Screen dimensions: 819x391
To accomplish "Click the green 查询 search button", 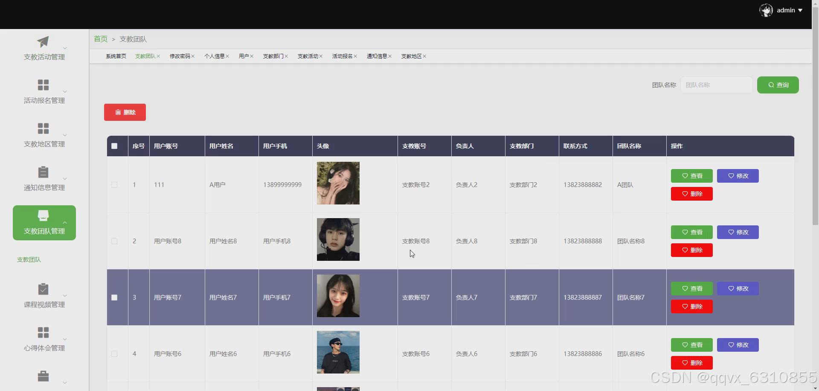I will (x=778, y=85).
